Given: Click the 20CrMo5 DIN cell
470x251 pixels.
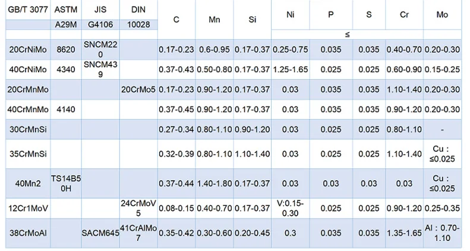Looking at the screenshot, I should (138, 89).
